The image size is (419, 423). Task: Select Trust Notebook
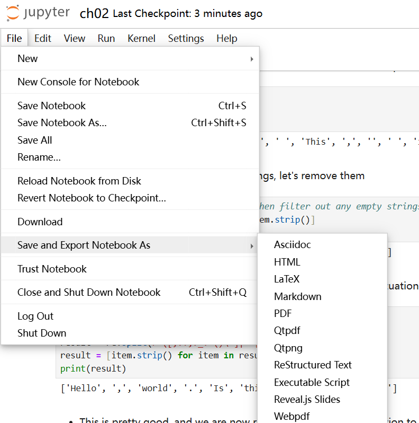[x=130, y=269]
